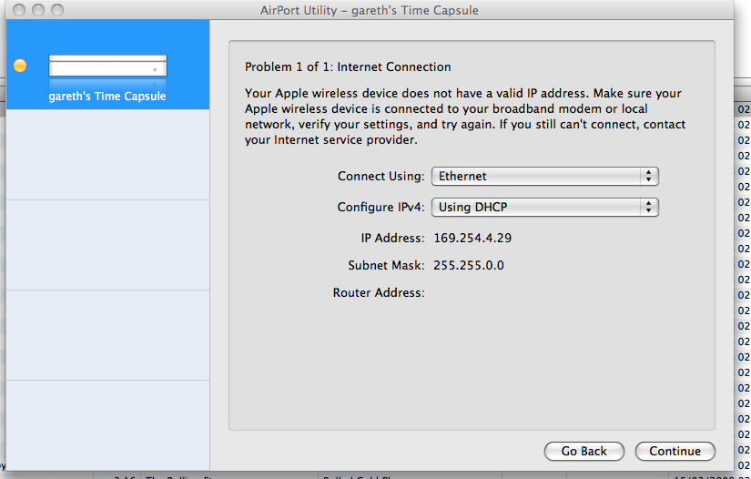Zoom the AirPort Utility window
Viewport: 751px width, 479px height.
coord(57,10)
